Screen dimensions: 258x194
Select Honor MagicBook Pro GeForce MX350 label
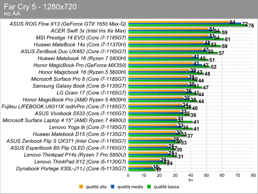tap(80, 66)
